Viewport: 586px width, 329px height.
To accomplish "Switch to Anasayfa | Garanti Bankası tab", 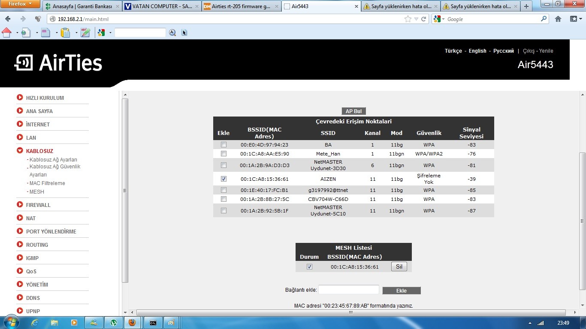I will 82,6.
